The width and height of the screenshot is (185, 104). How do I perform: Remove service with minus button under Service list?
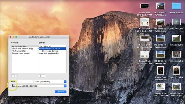click(x=16, y=76)
